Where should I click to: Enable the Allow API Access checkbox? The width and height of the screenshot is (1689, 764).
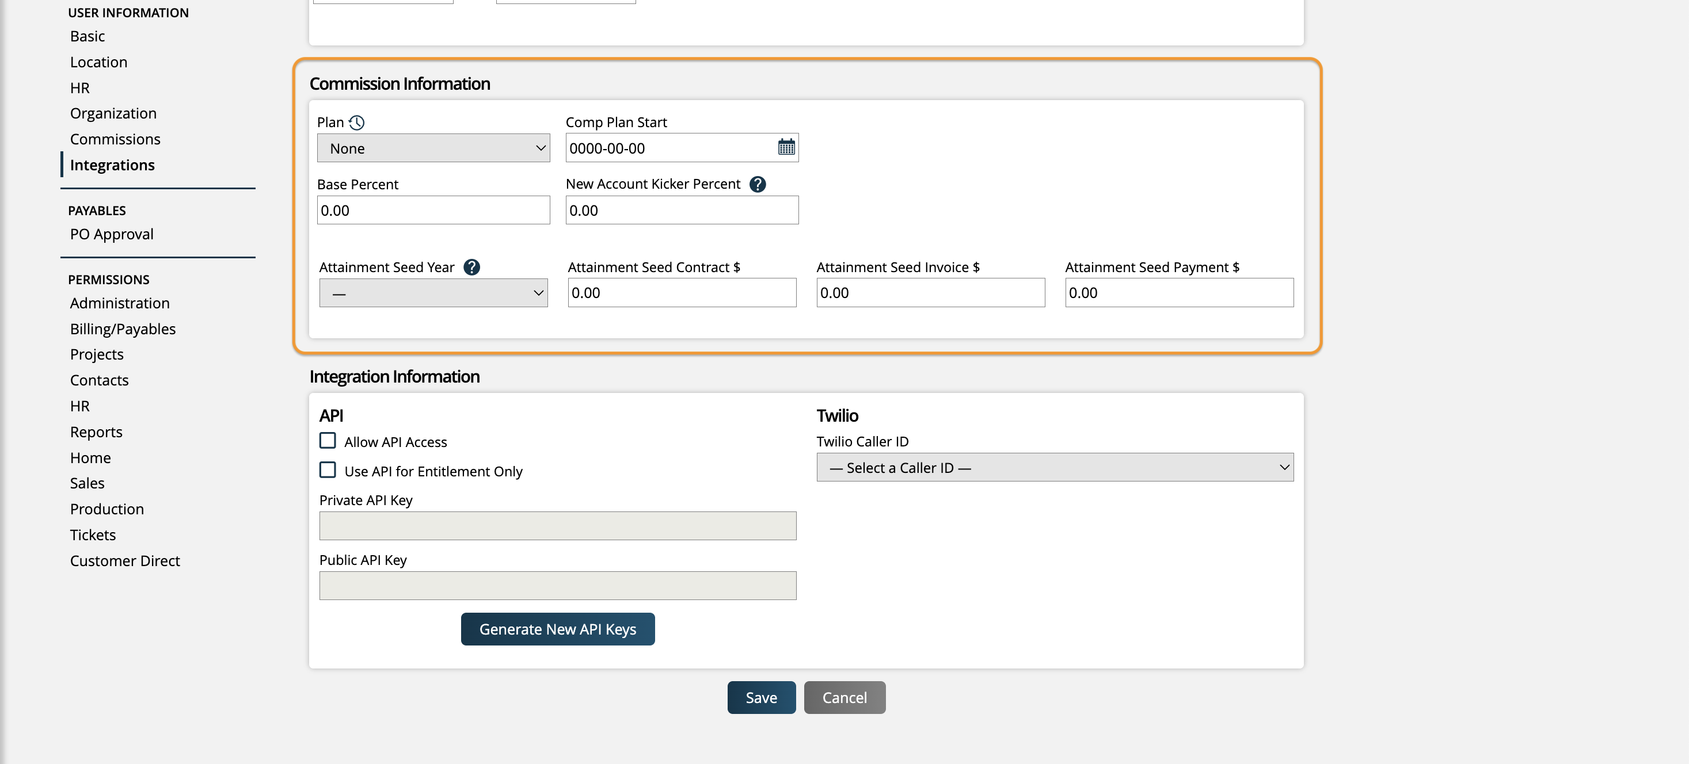coord(328,441)
